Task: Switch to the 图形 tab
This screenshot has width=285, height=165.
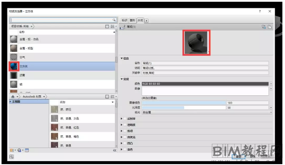Action: pyautogui.click(x=132, y=20)
